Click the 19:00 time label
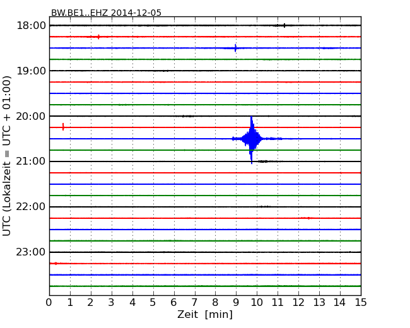Image resolution: width=410 pixels, height=328 pixels. [31, 71]
